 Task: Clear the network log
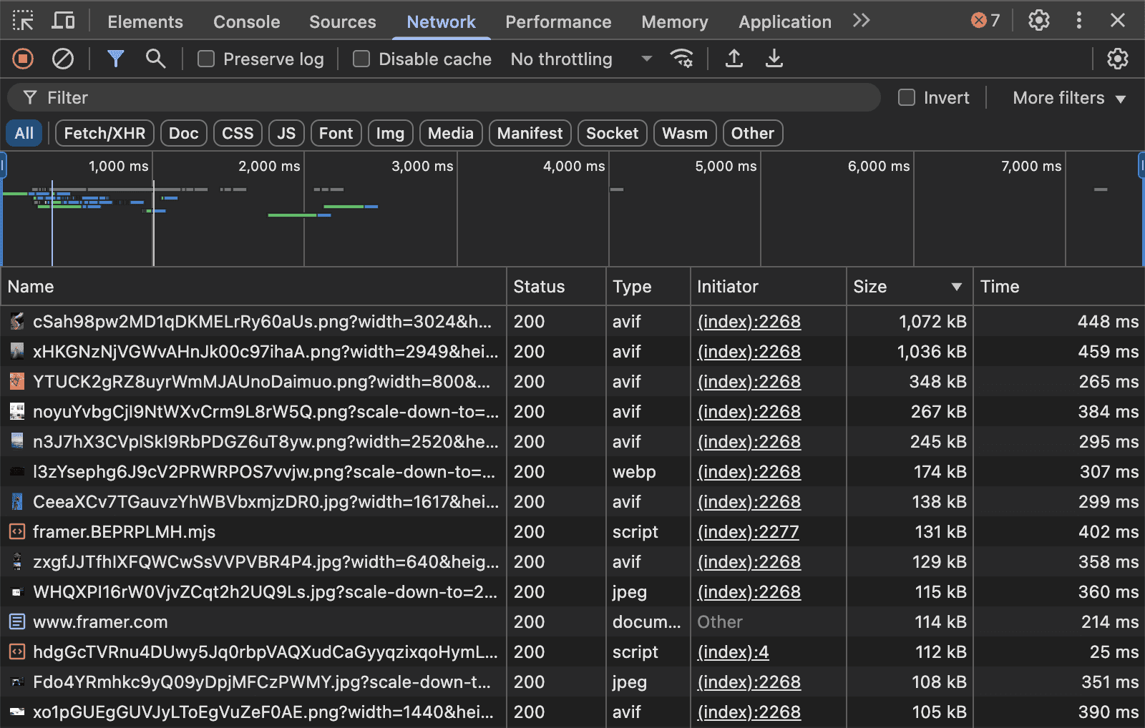coord(62,59)
